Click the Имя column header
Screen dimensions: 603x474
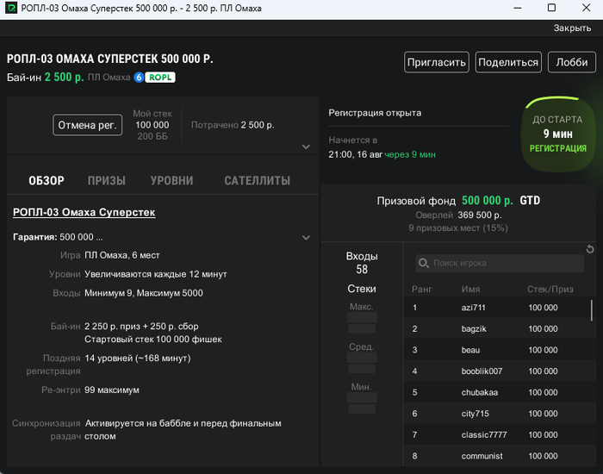coord(470,290)
